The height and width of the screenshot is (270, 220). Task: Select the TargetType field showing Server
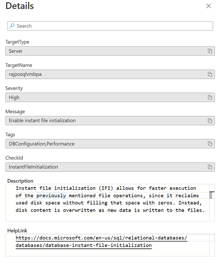point(104,51)
